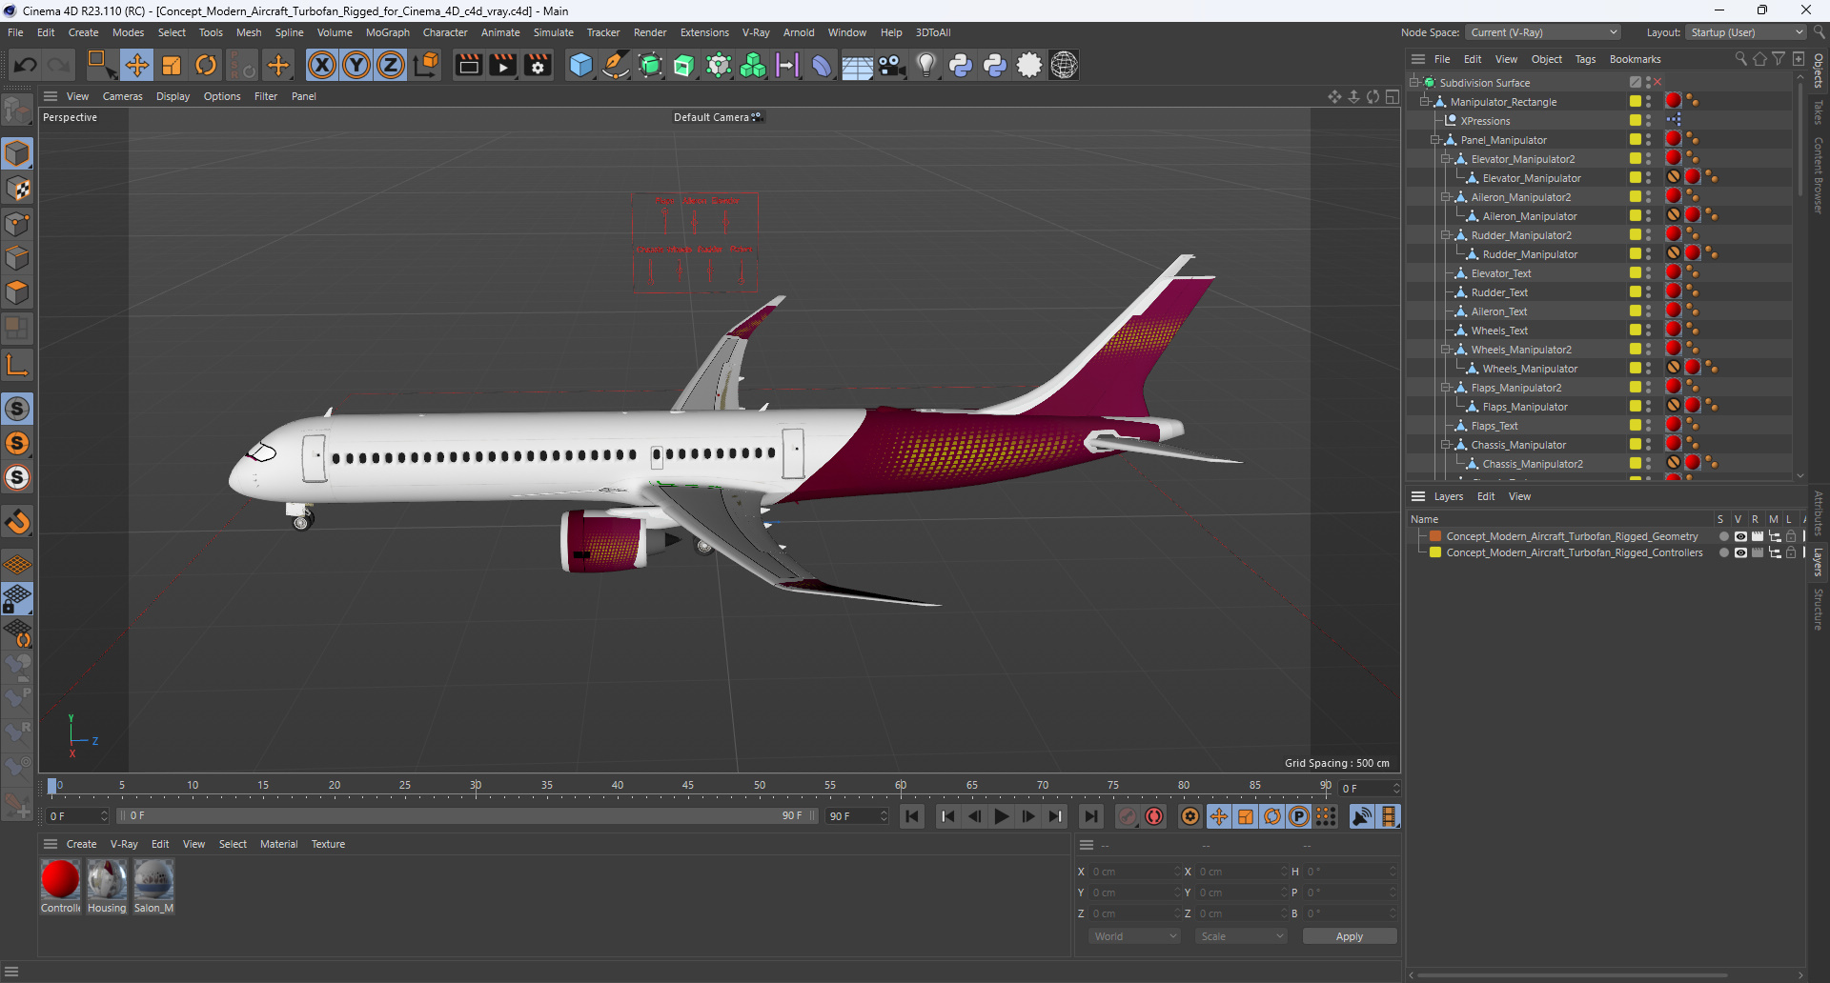This screenshot has height=983, width=1830.
Task: Open the Takes side tab
Action: 1819,112
